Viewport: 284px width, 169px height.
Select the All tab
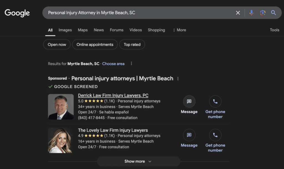50,30
